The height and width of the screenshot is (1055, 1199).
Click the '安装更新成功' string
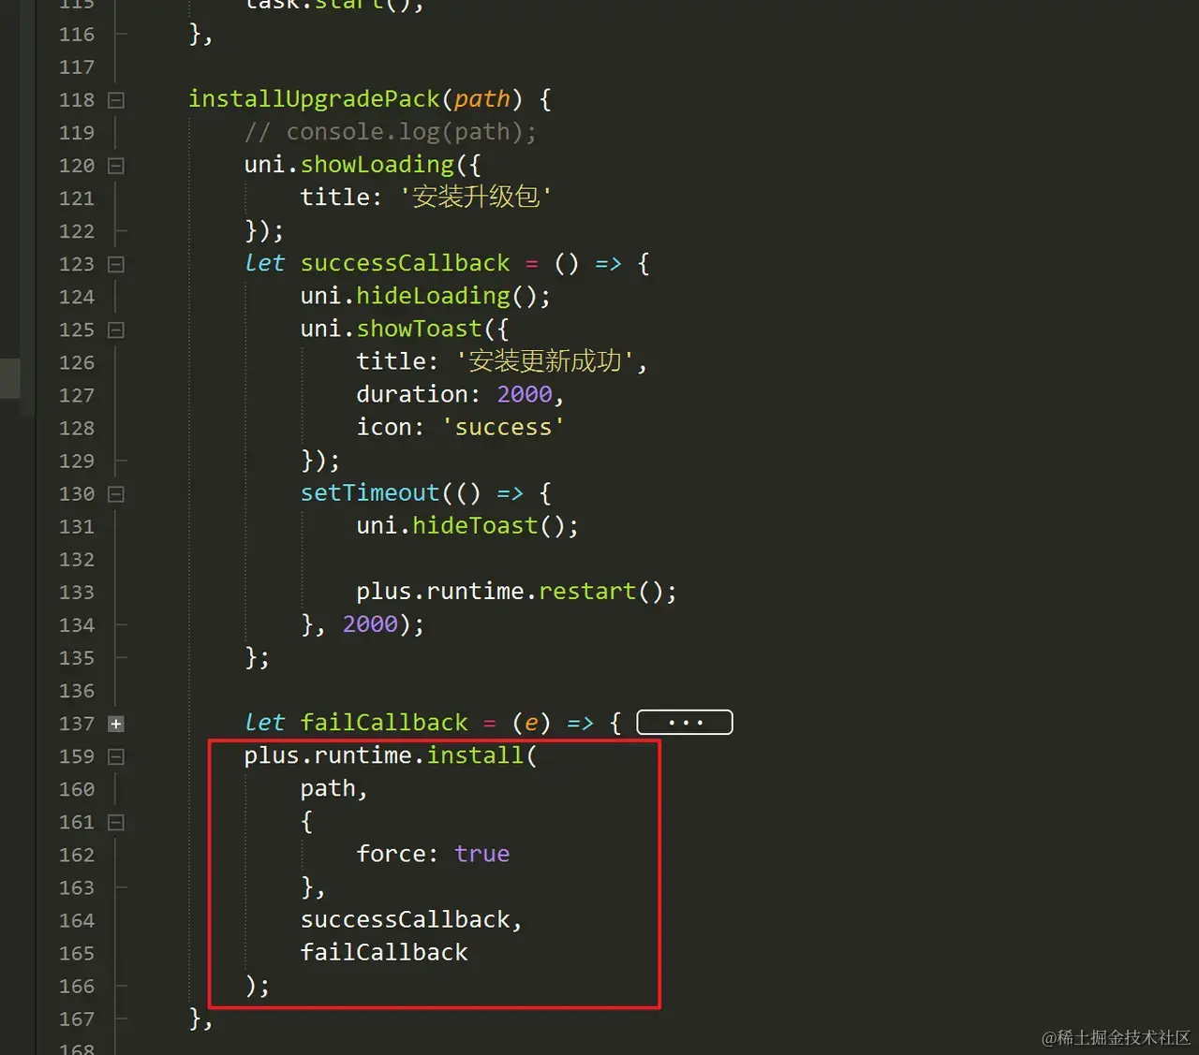pyautogui.click(x=544, y=361)
